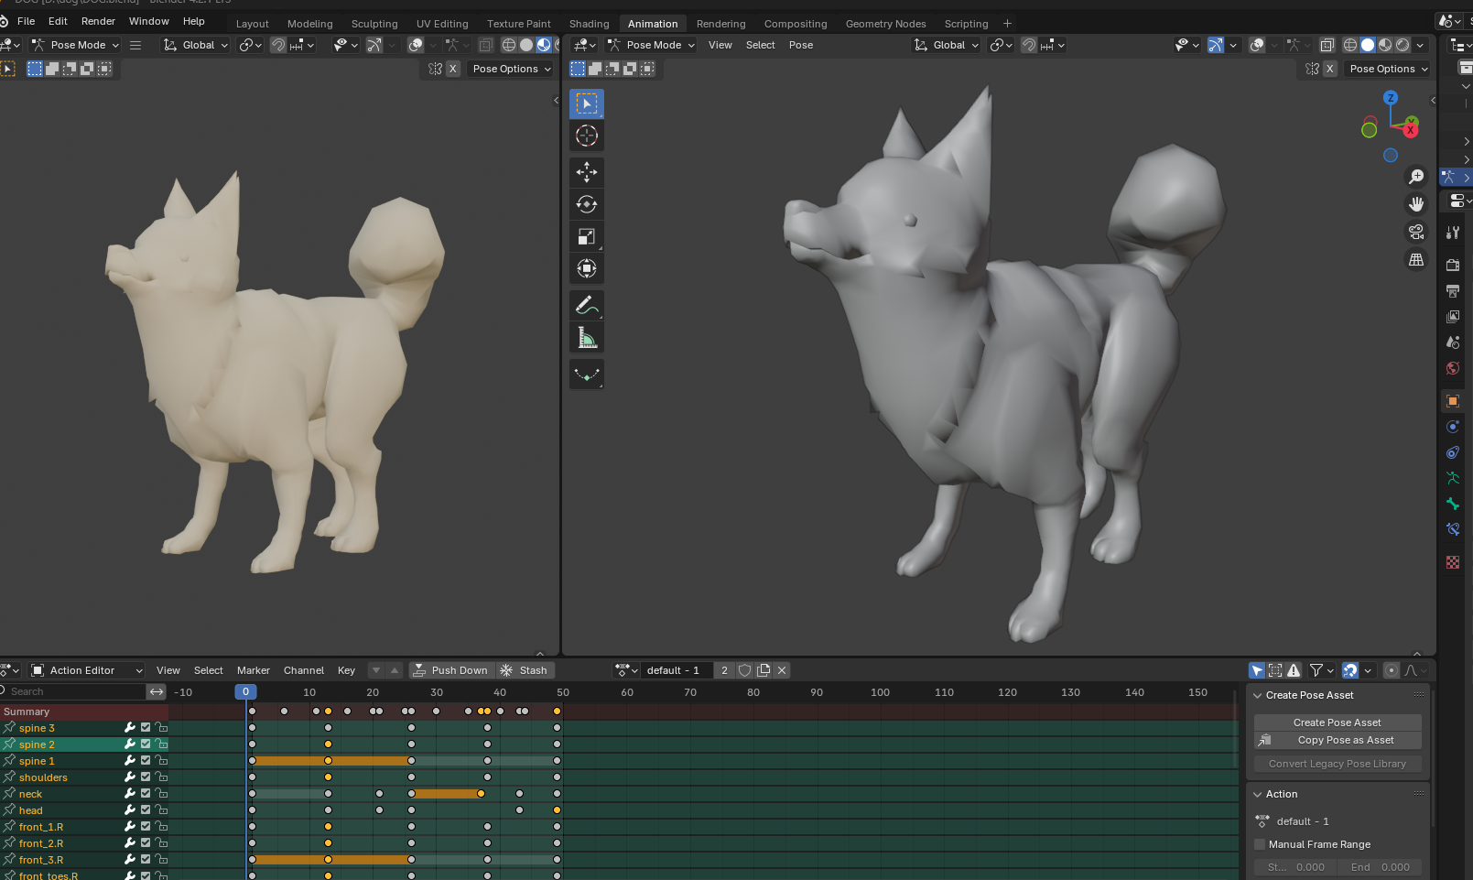Click the action name field default - 1
The width and height of the screenshot is (1473, 880).
[675, 670]
